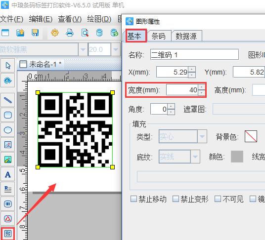Click the new document icon in toolbar
265x240 pixels.
click(x=5, y=33)
